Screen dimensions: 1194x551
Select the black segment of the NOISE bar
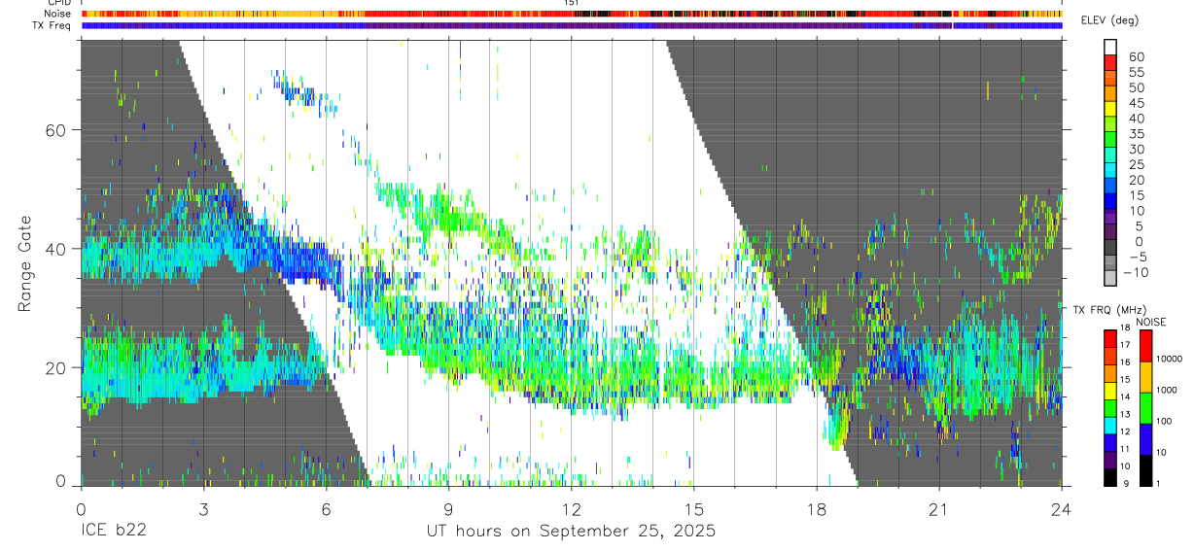click(1146, 470)
